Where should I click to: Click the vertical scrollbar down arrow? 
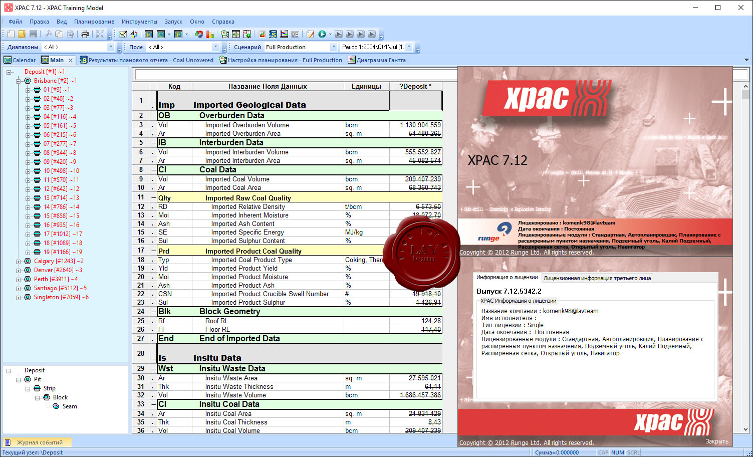click(745, 429)
